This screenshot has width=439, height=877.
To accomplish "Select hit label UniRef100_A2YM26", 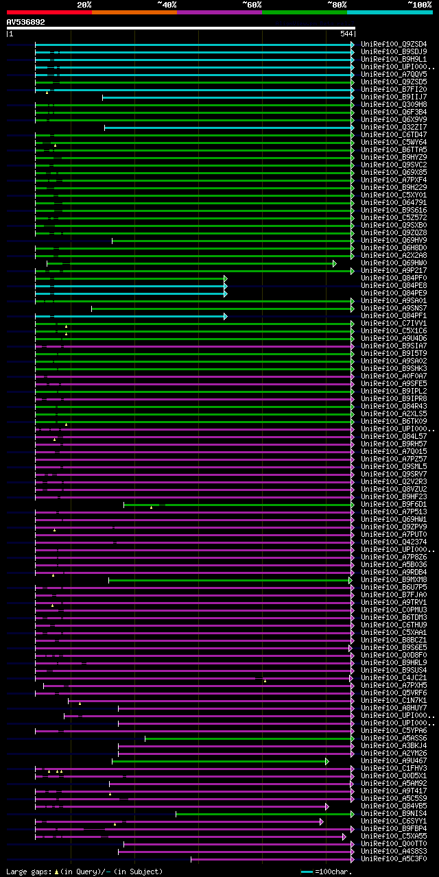I will pos(394,754).
